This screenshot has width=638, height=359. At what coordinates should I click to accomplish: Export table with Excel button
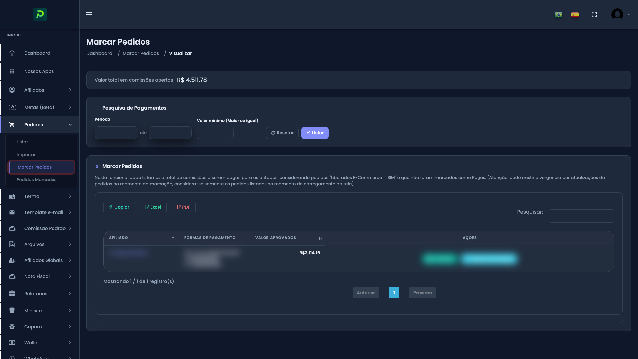(153, 207)
